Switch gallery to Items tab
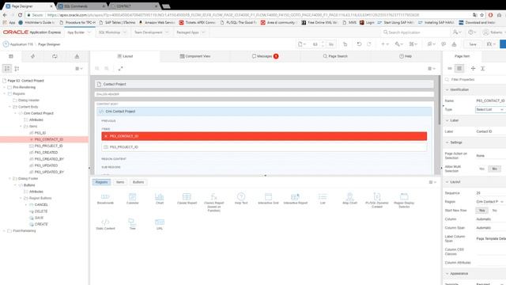The image size is (506, 285). point(120,182)
